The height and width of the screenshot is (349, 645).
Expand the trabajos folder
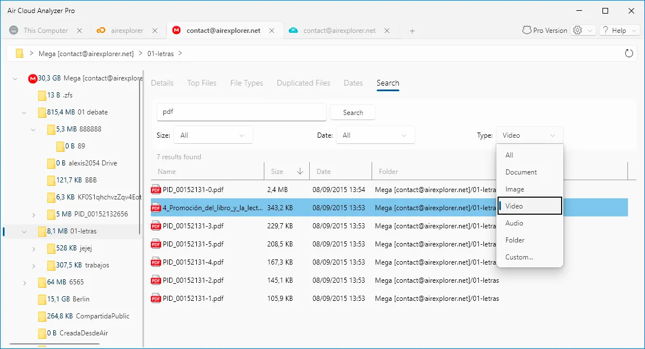coord(33,266)
